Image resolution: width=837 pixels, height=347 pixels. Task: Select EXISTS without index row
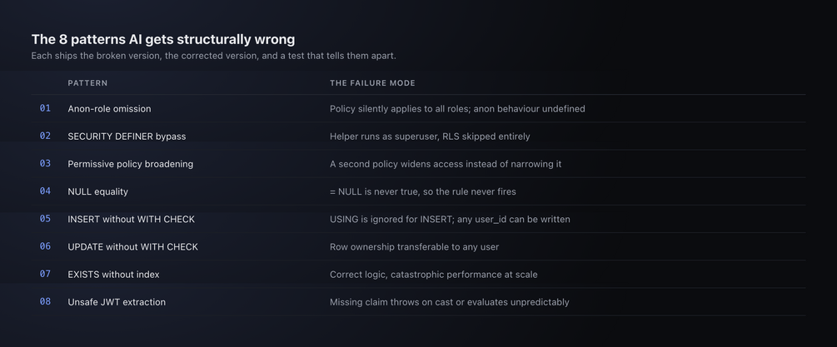pyautogui.click(x=418, y=275)
